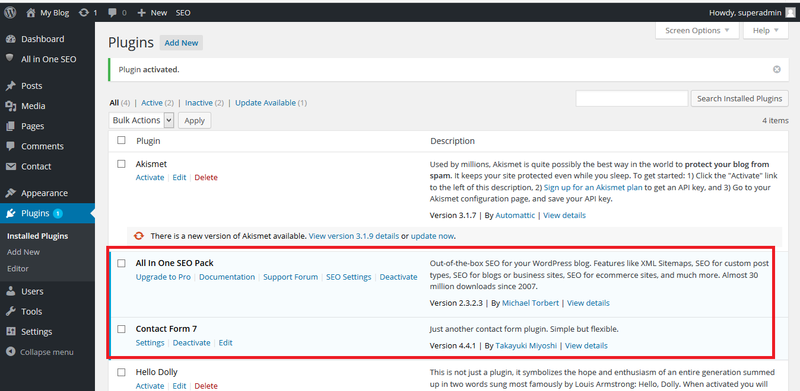This screenshot has width=800, height=391.
Task: Filter plugins by Active
Action: (x=152, y=102)
